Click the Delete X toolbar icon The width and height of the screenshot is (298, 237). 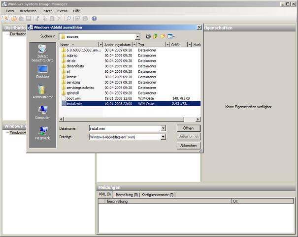59,18
